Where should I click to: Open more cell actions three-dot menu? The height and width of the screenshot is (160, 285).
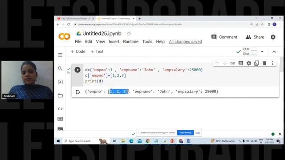coord(273,63)
